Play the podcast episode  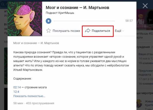point(48,21)
